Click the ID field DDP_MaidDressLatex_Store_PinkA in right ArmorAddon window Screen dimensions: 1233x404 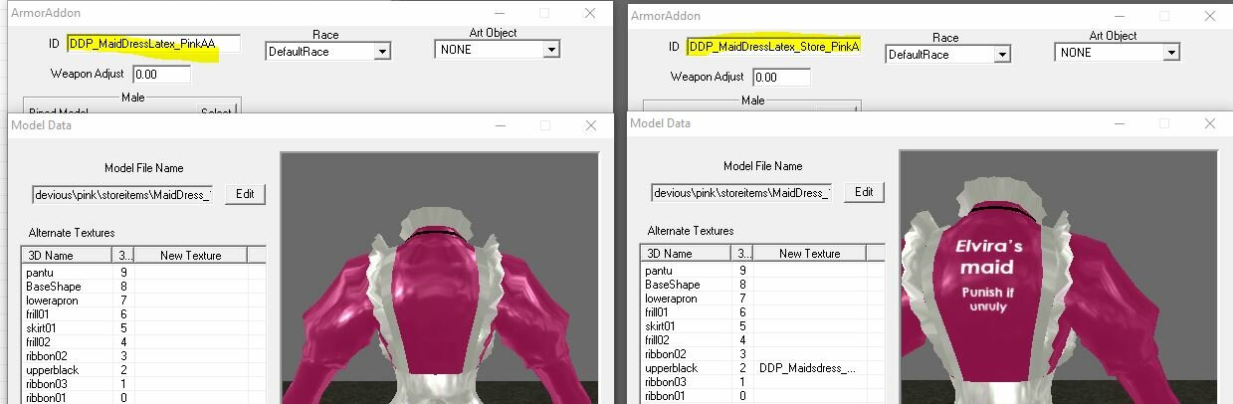[x=774, y=47]
